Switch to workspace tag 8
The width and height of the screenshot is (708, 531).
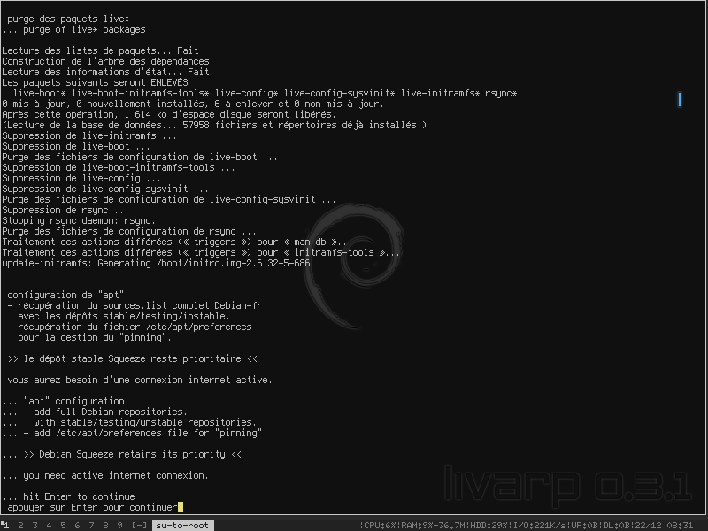click(x=105, y=526)
